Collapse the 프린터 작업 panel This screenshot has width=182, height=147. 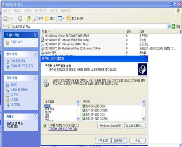(x=35, y=35)
